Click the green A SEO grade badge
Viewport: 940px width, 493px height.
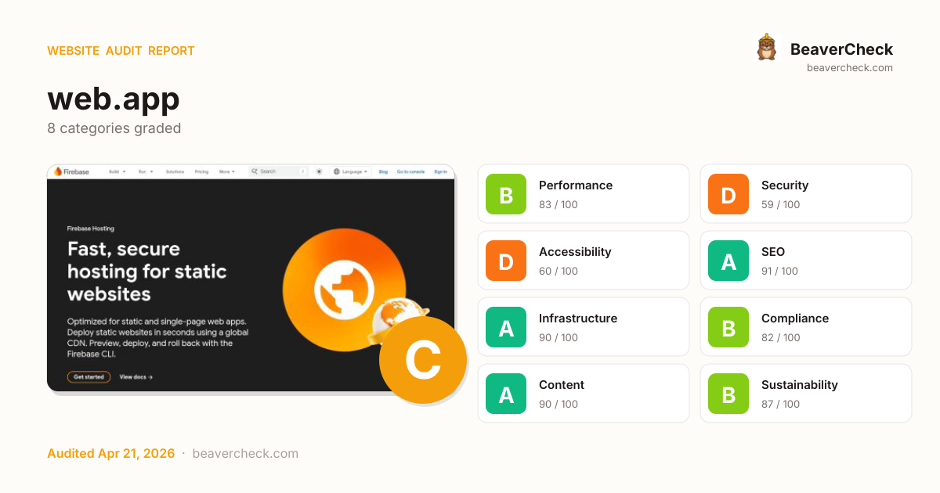pyautogui.click(x=728, y=261)
